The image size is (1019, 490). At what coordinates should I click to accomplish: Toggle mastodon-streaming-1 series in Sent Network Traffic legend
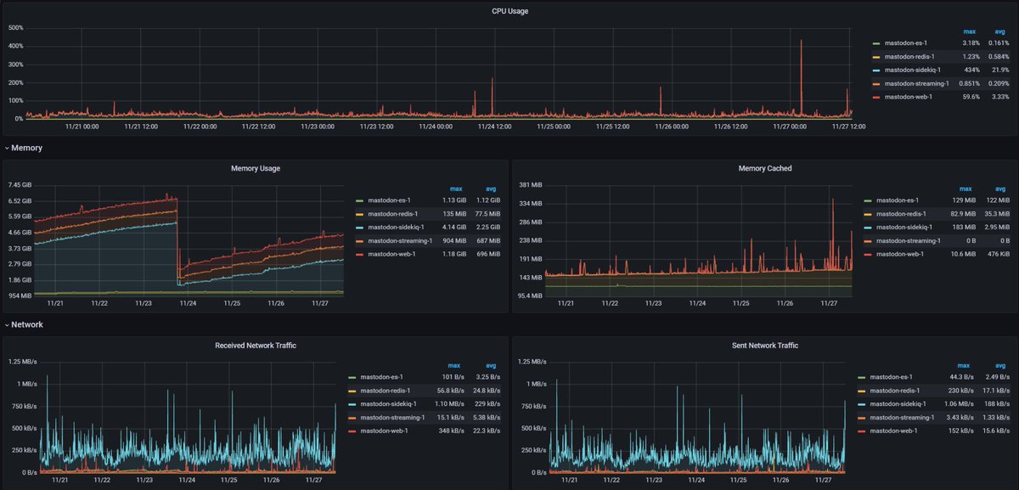click(901, 417)
